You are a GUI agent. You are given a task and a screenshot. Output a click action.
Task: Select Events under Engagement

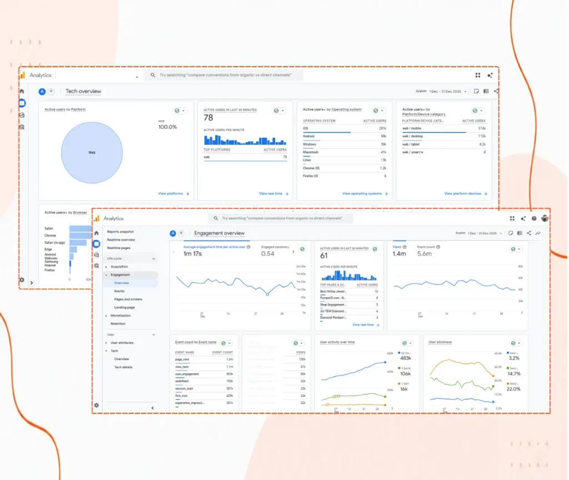119,291
